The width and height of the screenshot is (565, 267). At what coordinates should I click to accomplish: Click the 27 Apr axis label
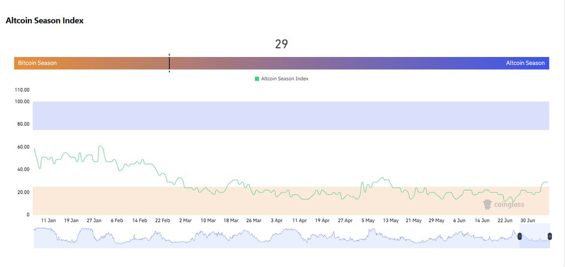tap(345, 220)
